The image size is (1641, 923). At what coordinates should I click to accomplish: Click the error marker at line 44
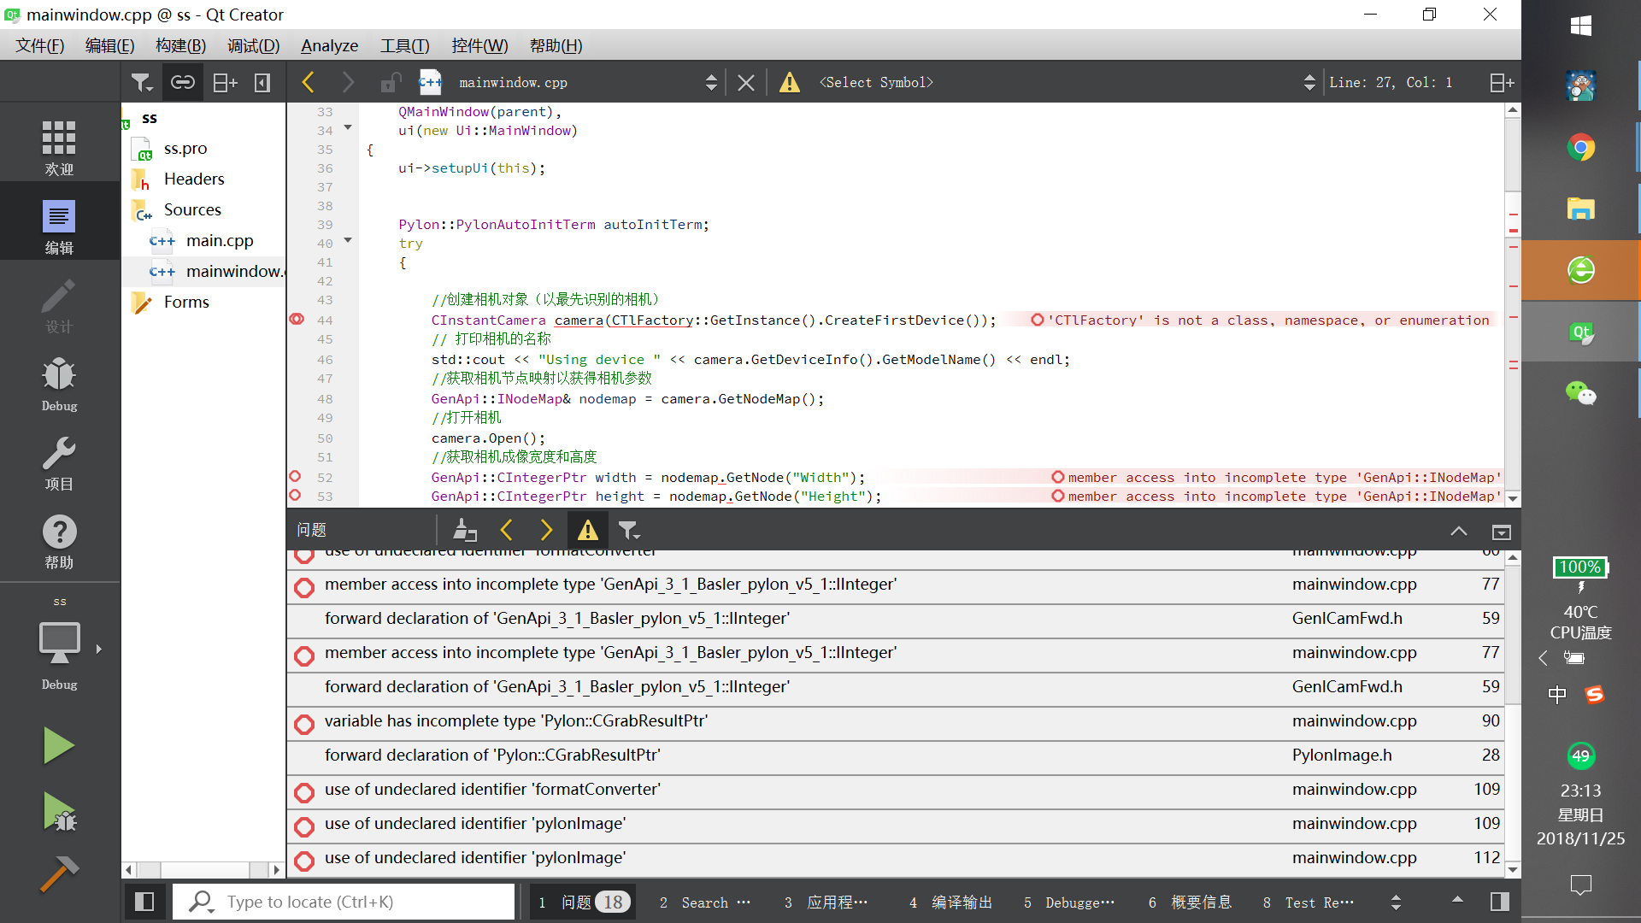point(297,319)
